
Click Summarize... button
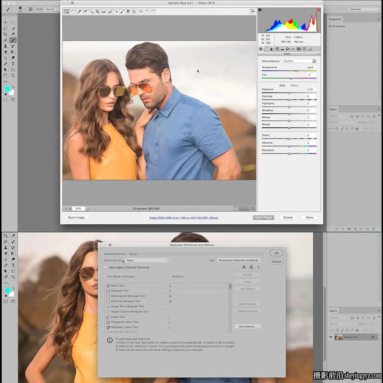(x=247, y=327)
